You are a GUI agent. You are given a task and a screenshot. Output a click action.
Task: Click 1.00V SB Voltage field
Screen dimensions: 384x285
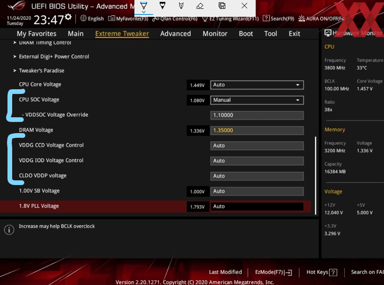click(x=257, y=191)
